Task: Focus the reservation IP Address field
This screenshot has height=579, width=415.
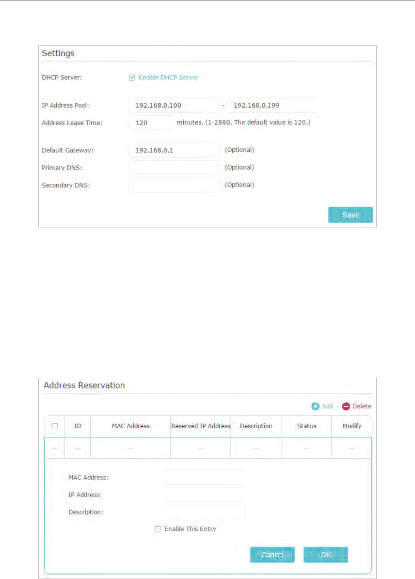Action: 204,495
